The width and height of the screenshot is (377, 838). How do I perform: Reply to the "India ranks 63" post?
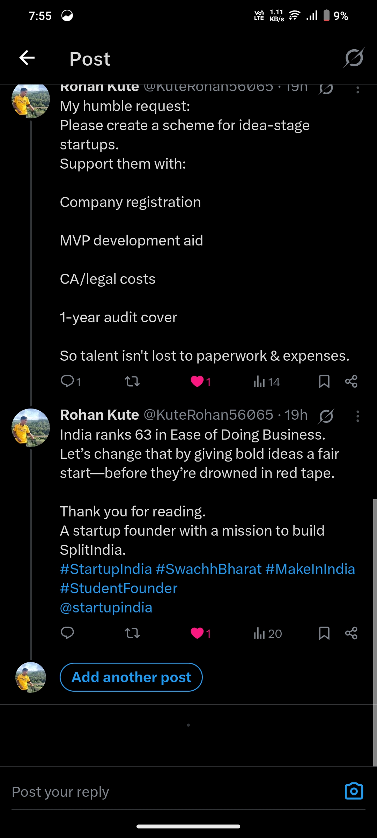(x=67, y=633)
